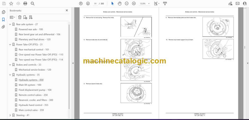Click the share link icon
Screen dimensions: 249x120
(230, 4)
